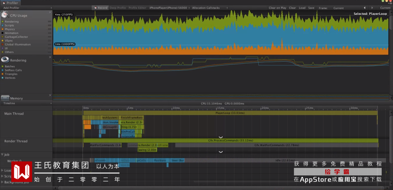Close the CPU Usage profiler module
The height and width of the screenshot is (190, 393).
50,12
